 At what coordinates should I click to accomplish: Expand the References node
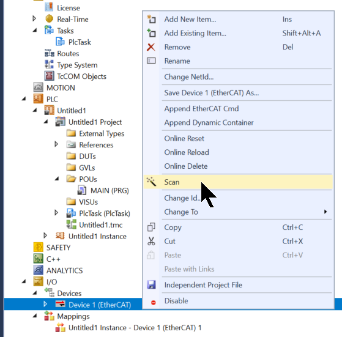point(56,144)
